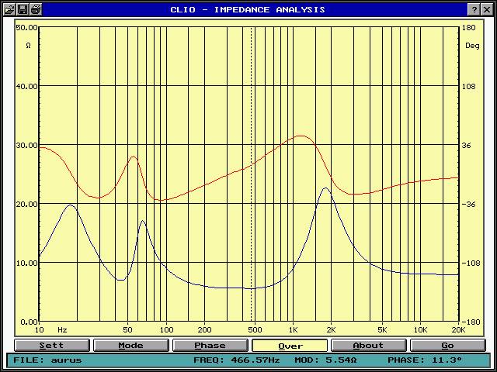
Task: Click the open file folder icon
Action: [x=9, y=9]
